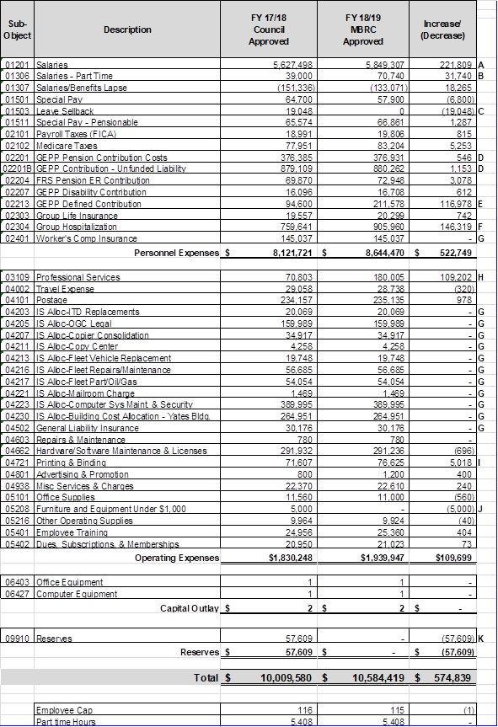Screen dimensions: 498x727
Task: Click the Professional Services description cell
Action: [x=127, y=277]
